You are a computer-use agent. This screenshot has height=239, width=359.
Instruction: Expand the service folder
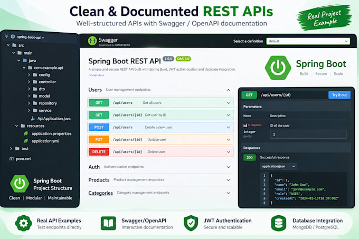29,110
